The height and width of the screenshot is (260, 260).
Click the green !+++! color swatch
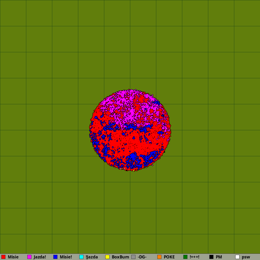coord(185,257)
